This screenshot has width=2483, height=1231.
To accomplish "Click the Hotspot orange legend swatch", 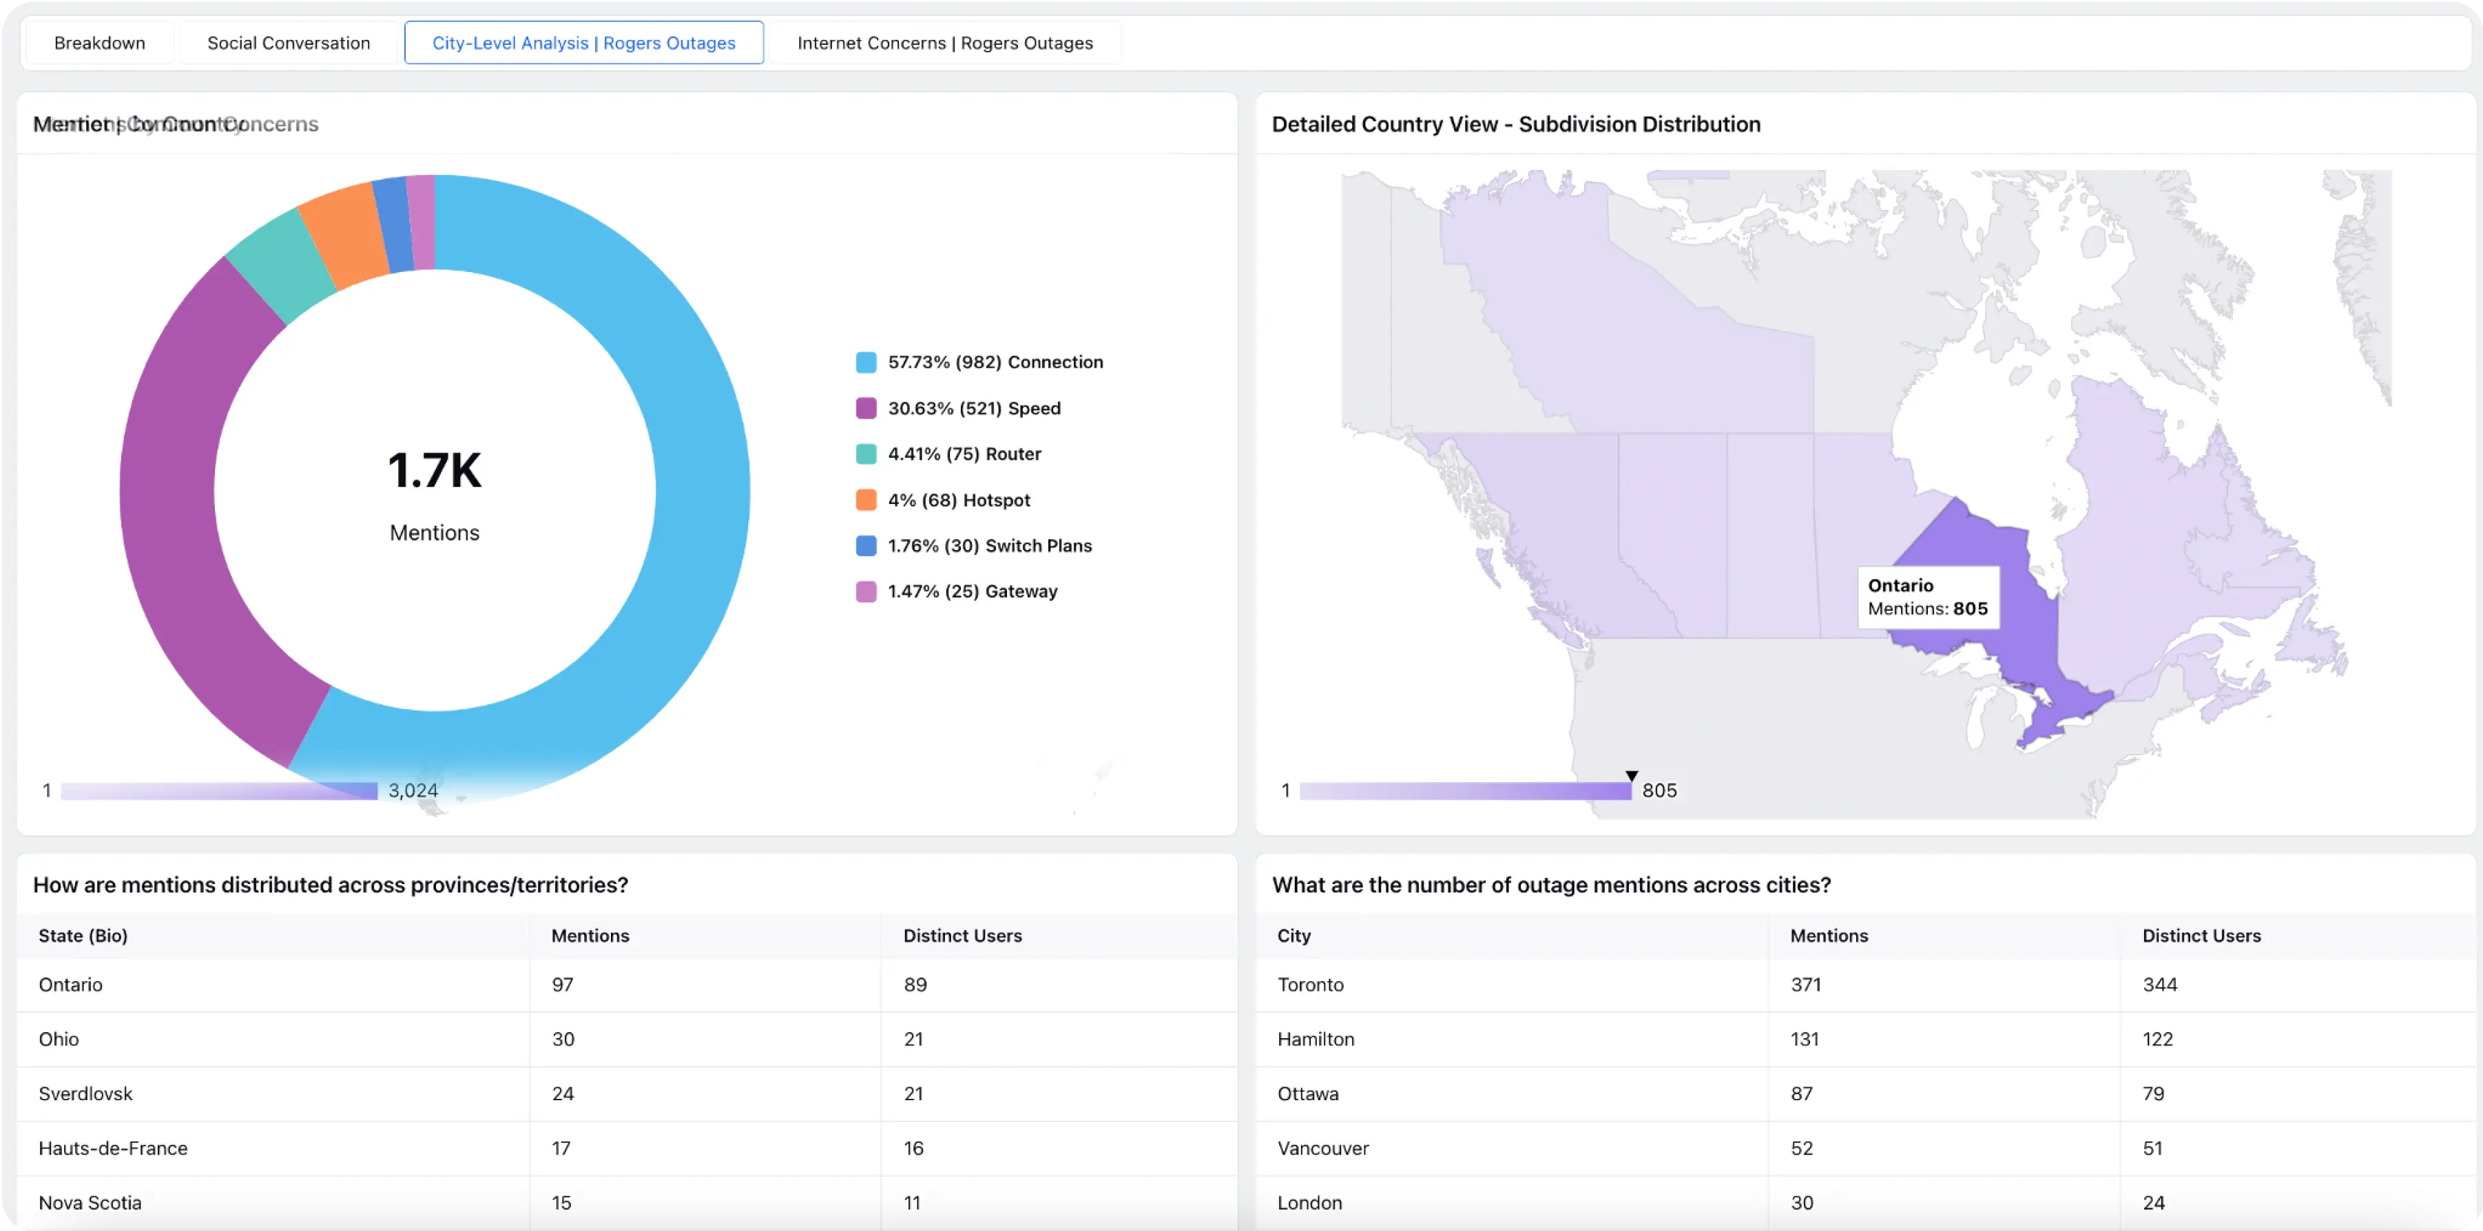I will pyautogui.click(x=866, y=500).
